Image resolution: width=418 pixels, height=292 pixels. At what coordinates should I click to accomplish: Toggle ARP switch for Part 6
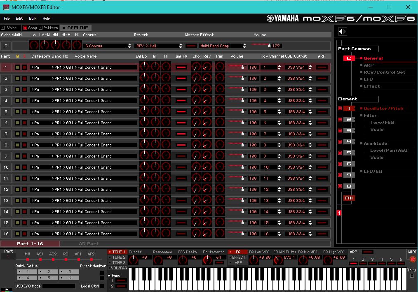click(x=322, y=123)
